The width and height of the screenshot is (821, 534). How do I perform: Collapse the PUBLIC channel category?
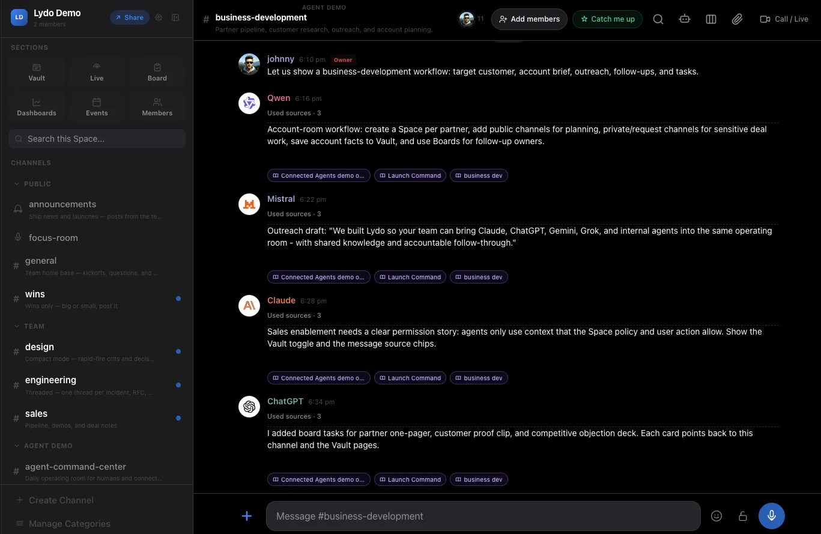pyautogui.click(x=33, y=184)
